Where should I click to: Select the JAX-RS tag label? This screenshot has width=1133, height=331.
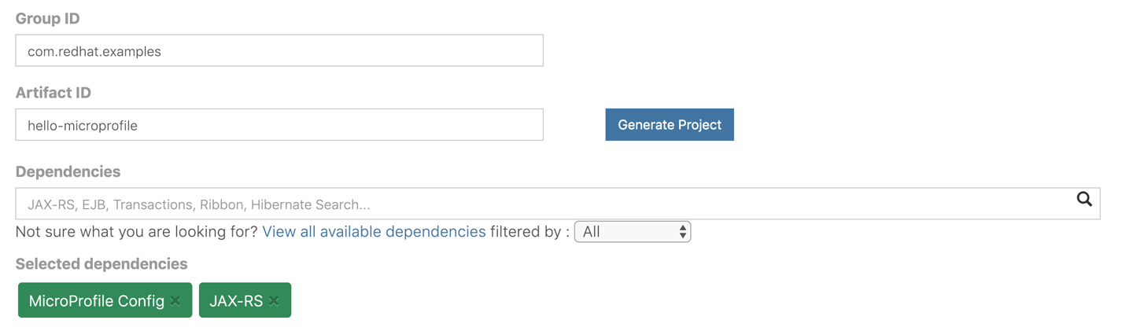pyautogui.click(x=236, y=301)
